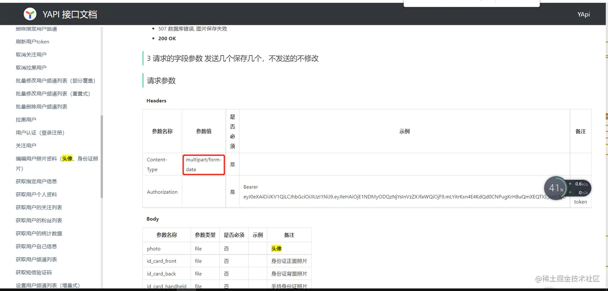Select the 关注用户 sidebar entry
608x291 pixels.
26,145
